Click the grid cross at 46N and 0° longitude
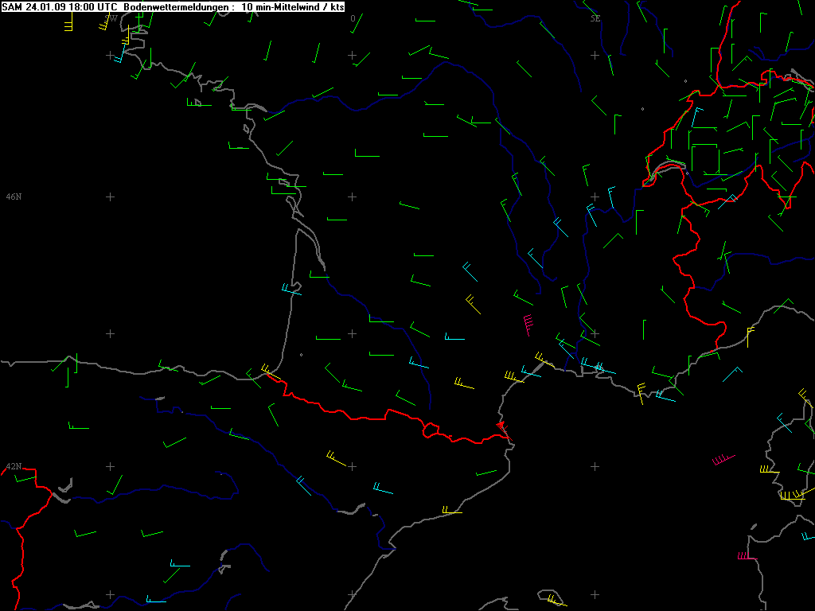The image size is (815, 611). point(352,197)
